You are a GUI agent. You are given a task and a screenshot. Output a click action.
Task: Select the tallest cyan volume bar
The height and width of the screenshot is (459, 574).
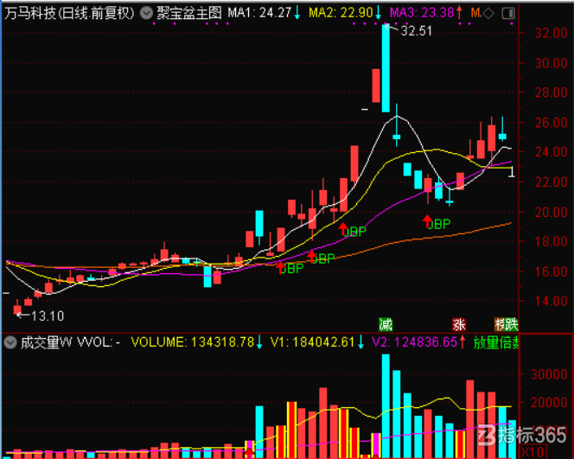tap(386, 406)
